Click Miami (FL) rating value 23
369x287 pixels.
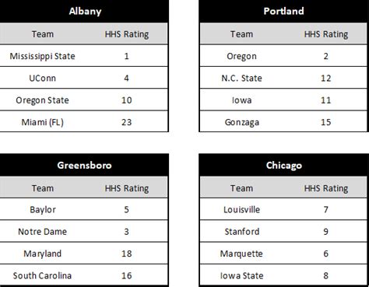[x=127, y=122]
